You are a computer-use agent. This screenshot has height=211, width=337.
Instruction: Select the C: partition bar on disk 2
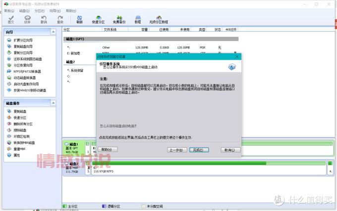coord(208,168)
